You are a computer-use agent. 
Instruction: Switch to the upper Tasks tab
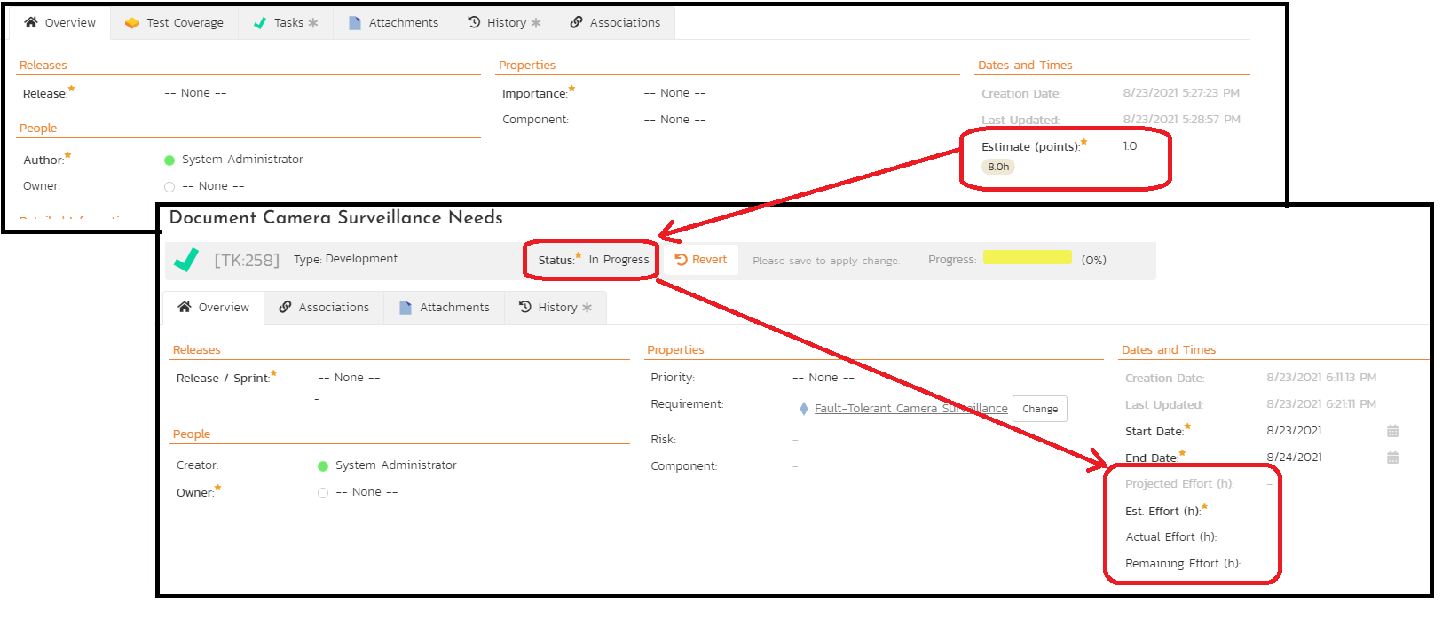click(x=286, y=23)
